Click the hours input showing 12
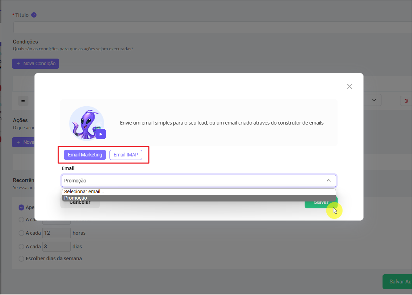 click(56, 233)
